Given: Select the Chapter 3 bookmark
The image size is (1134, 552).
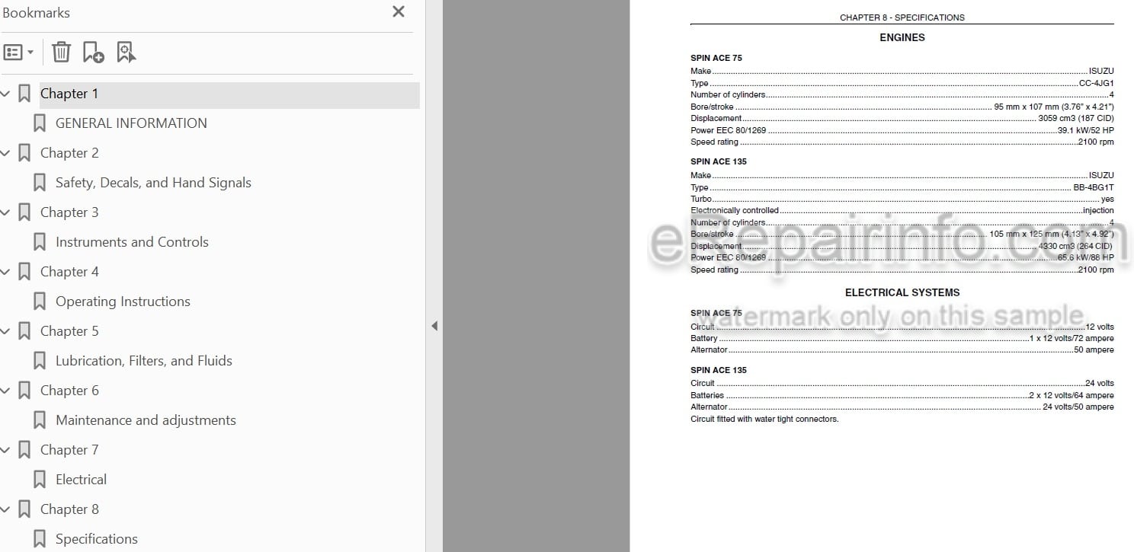Looking at the screenshot, I should tap(69, 212).
